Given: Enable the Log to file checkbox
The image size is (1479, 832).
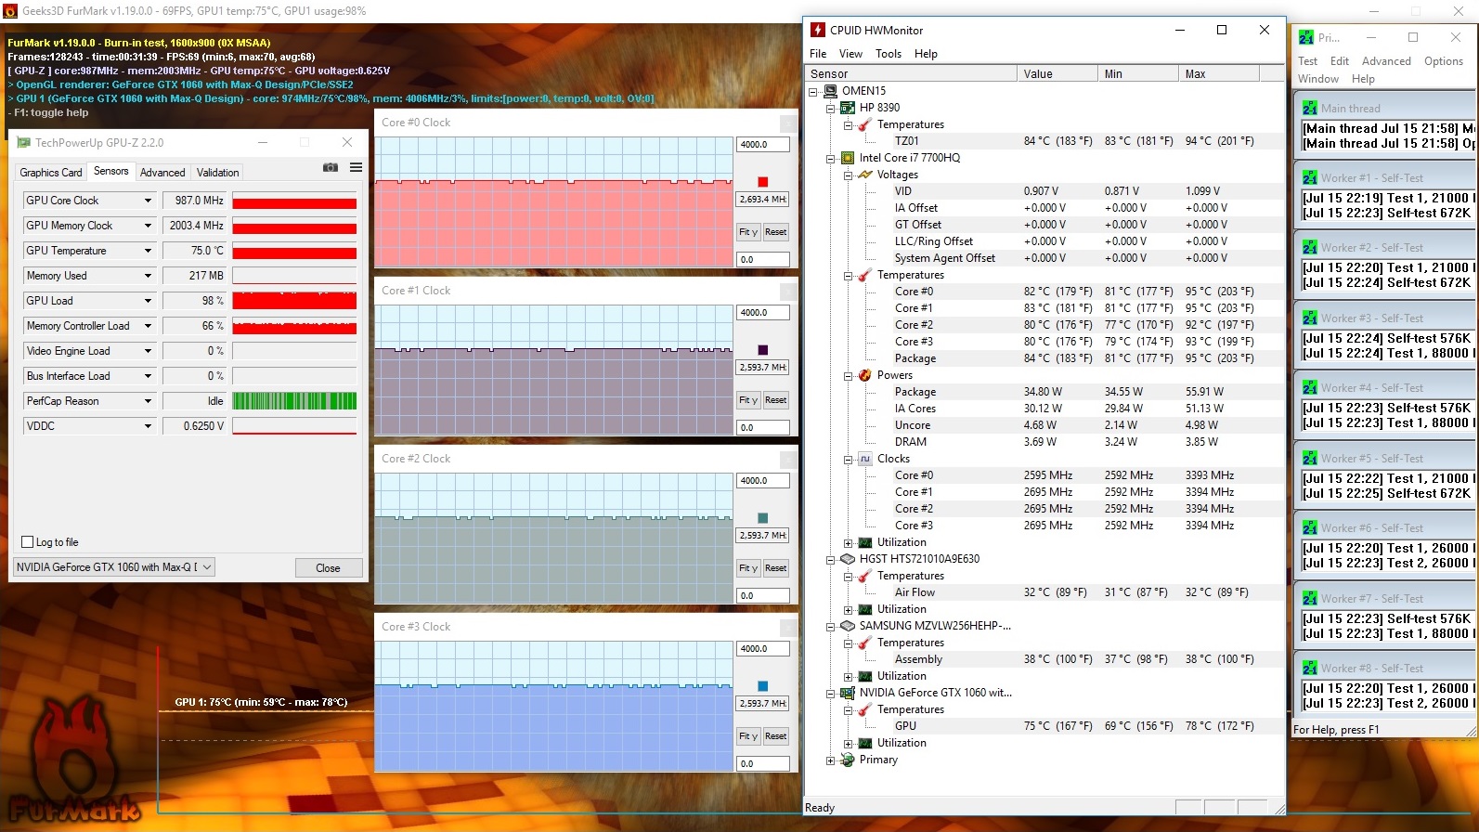Looking at the screenshot, I should pyautogui.click(x=27, y=542).
